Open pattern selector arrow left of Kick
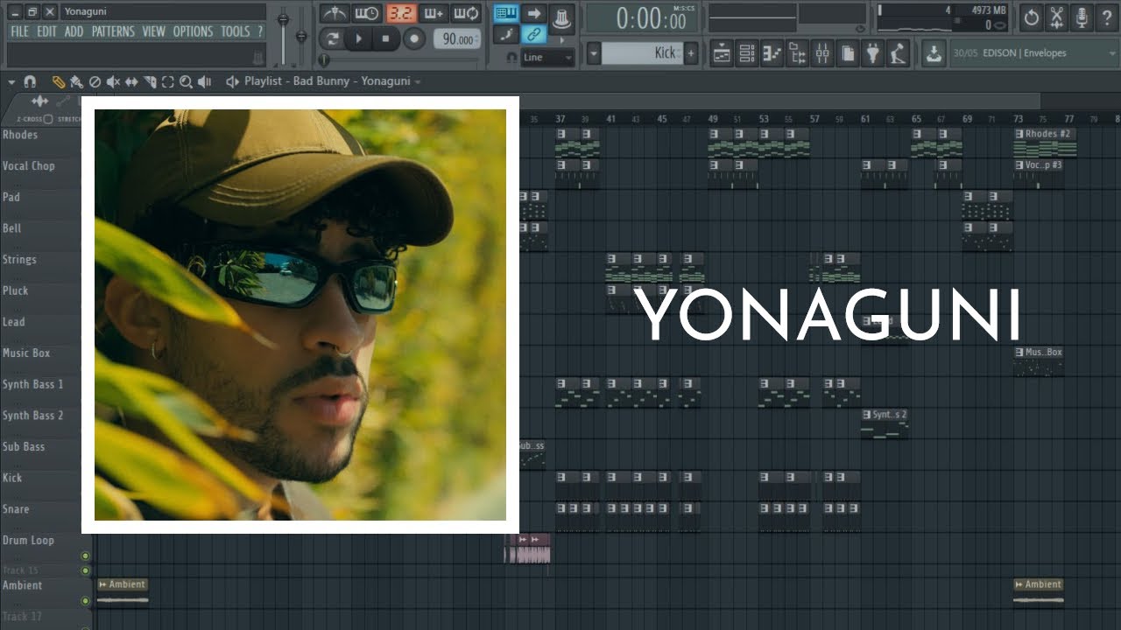The height and width of the screenshot is (630, 1121). (594, 53)
